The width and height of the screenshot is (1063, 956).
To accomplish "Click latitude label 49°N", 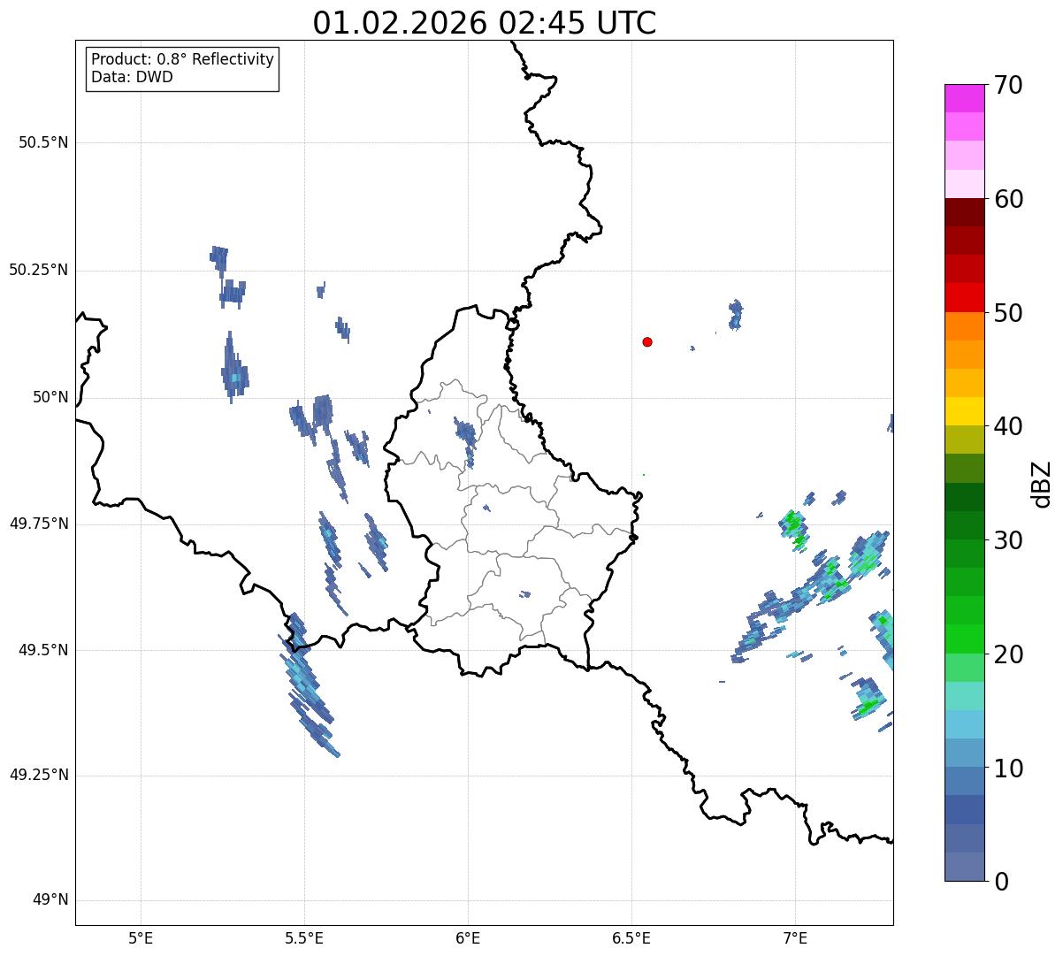I will pos(50,900).
